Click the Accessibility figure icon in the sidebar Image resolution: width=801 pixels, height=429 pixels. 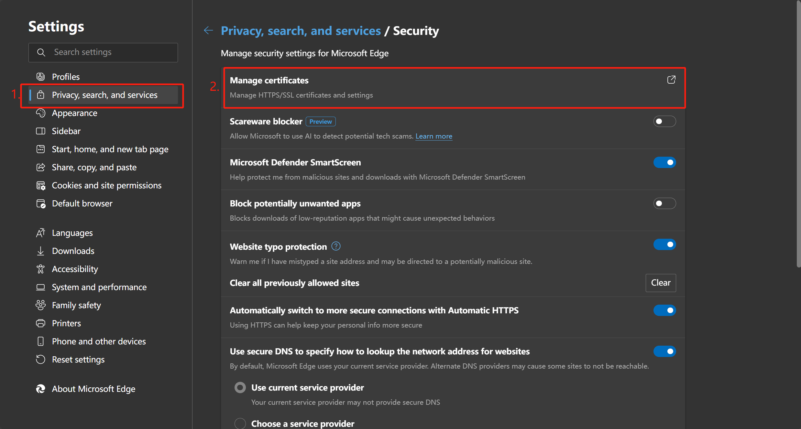click(x=40, y=269)
